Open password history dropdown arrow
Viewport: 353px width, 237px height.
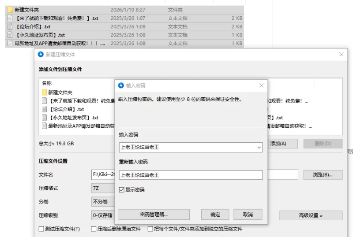coord(259,148)
